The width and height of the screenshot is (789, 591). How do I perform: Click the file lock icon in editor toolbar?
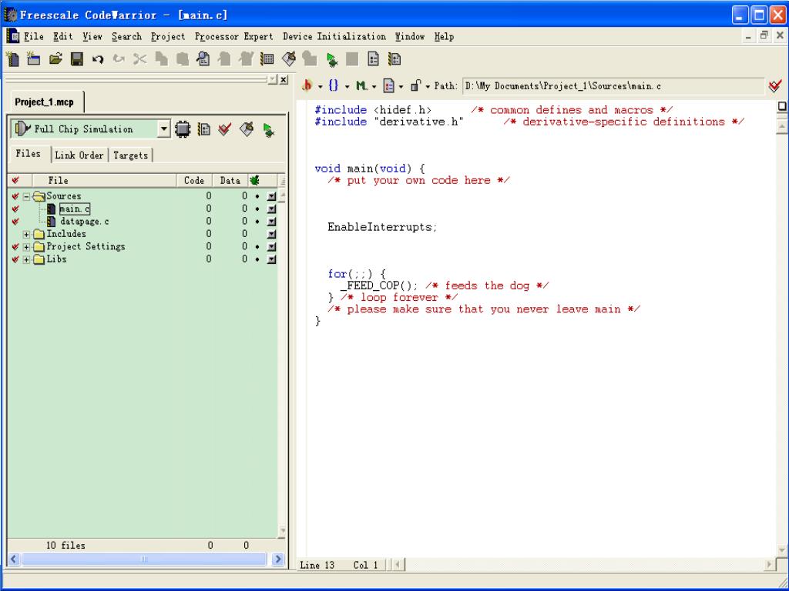(415, 86)
